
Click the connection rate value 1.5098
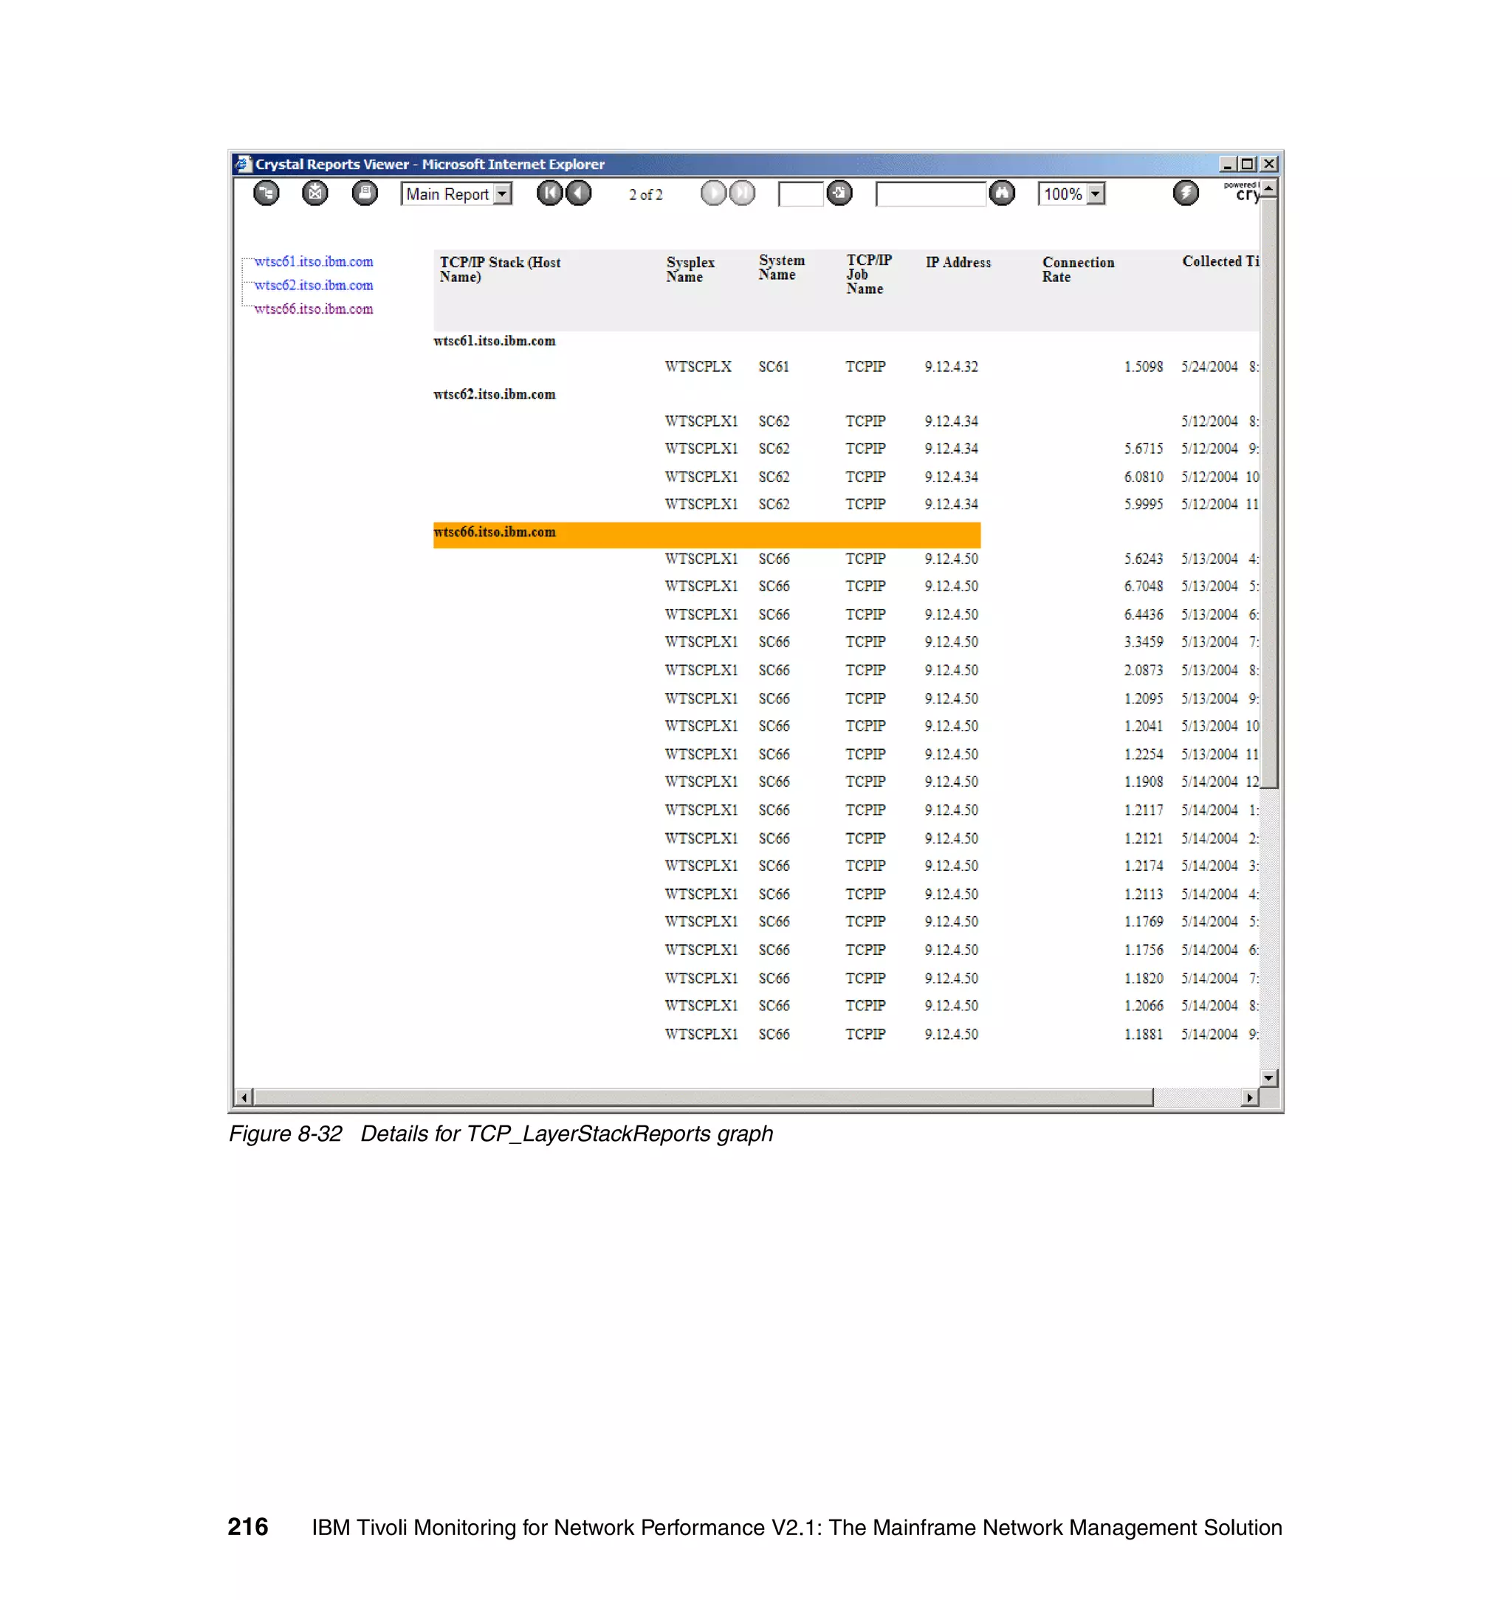tap(1144, 368)
